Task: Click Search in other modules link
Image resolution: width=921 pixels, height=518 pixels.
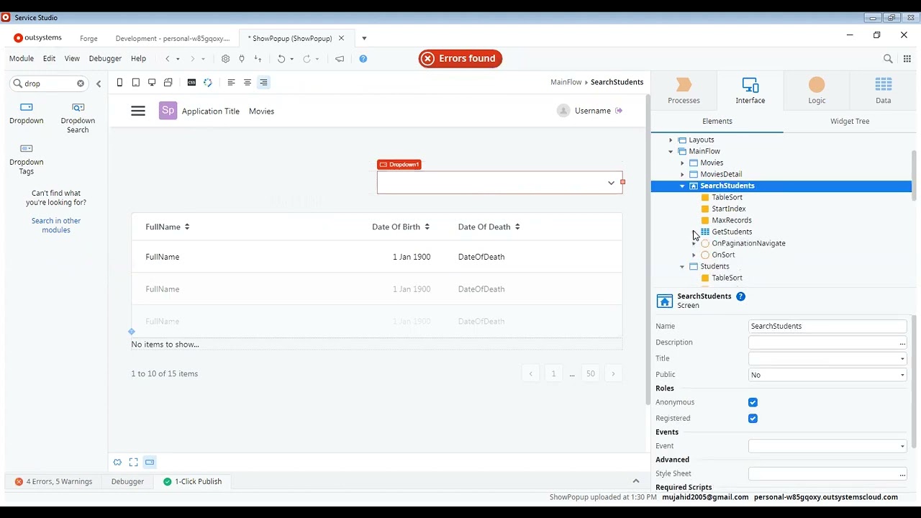Action: coord(56,225)
